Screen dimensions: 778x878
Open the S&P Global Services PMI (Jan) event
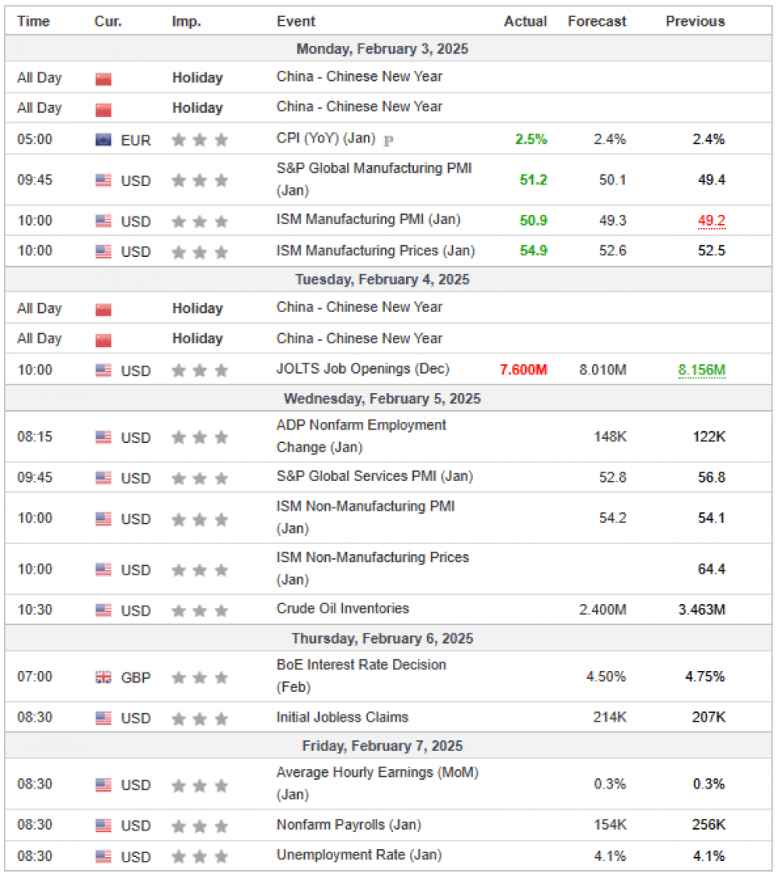tap(374, 476)
